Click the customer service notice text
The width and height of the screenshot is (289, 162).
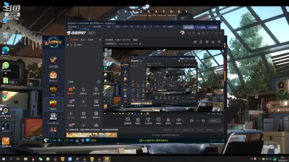point(94,130)
